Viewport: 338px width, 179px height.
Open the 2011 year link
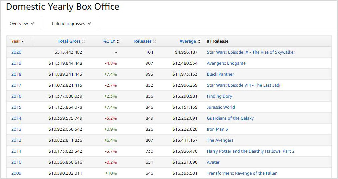(16, 151)
